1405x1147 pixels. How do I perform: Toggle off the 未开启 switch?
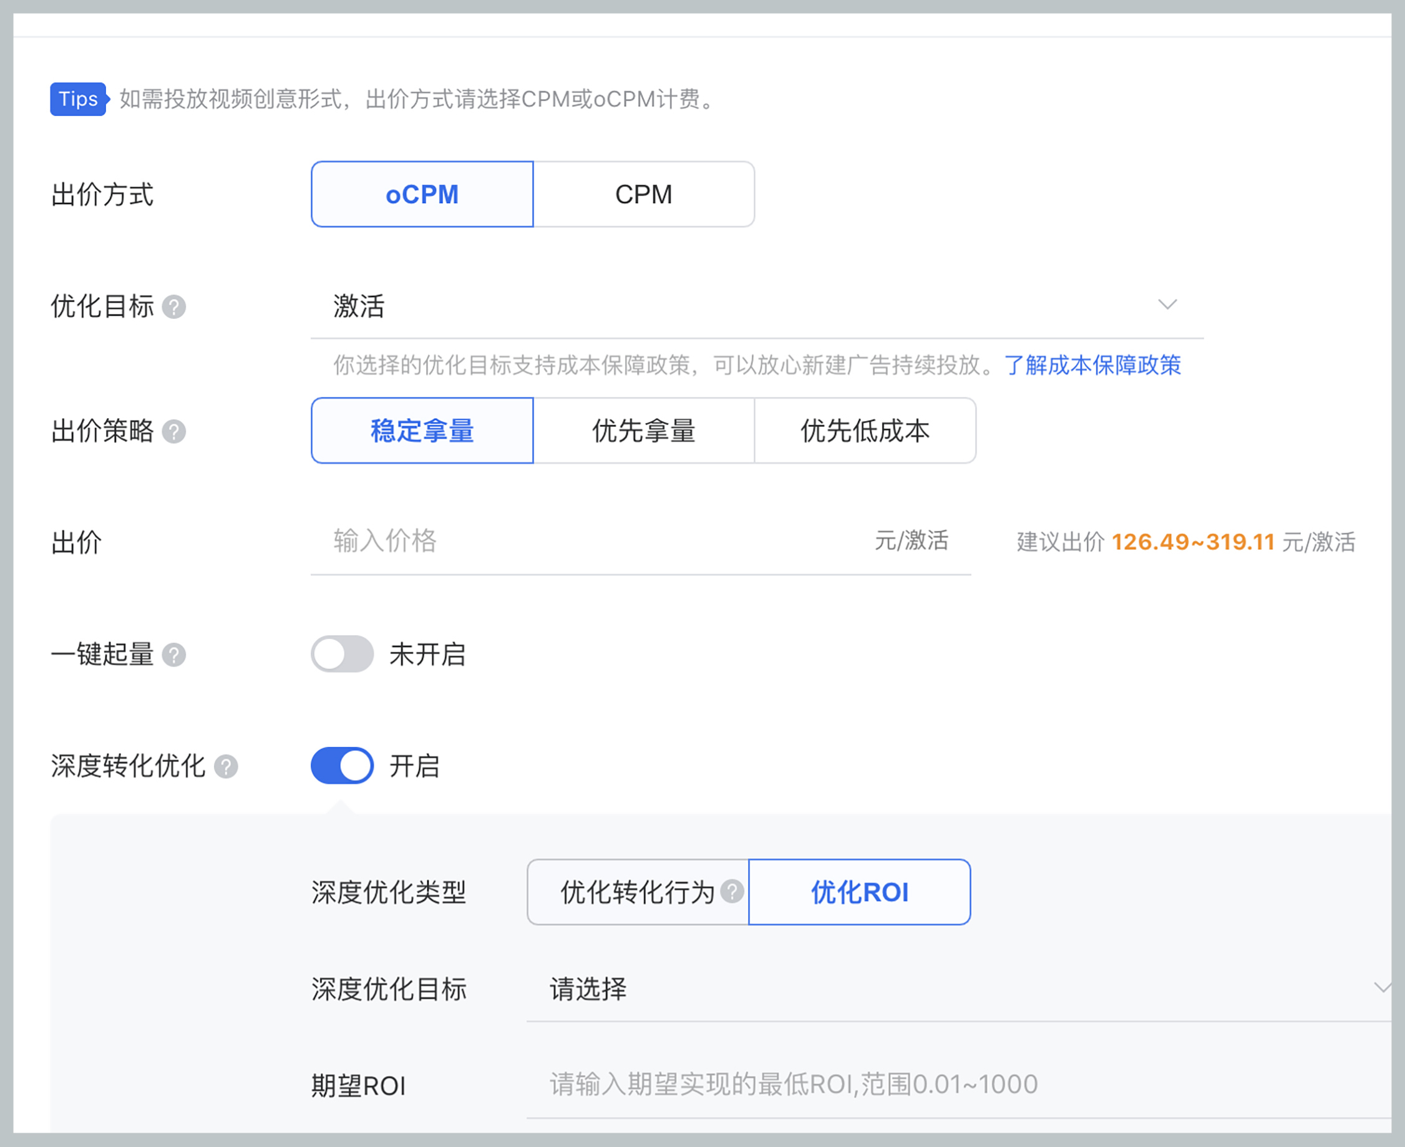341,654
